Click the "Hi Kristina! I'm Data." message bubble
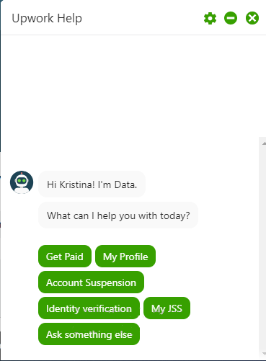The image size is (266, 361). pyautogui.click(x=92, y=184)
